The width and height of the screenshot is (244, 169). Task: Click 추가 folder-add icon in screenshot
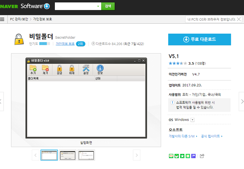[33, 69]
